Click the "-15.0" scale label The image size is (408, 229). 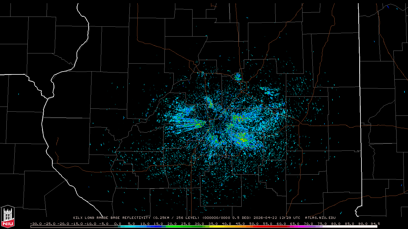pyautogui.click(x=76, y=224)
